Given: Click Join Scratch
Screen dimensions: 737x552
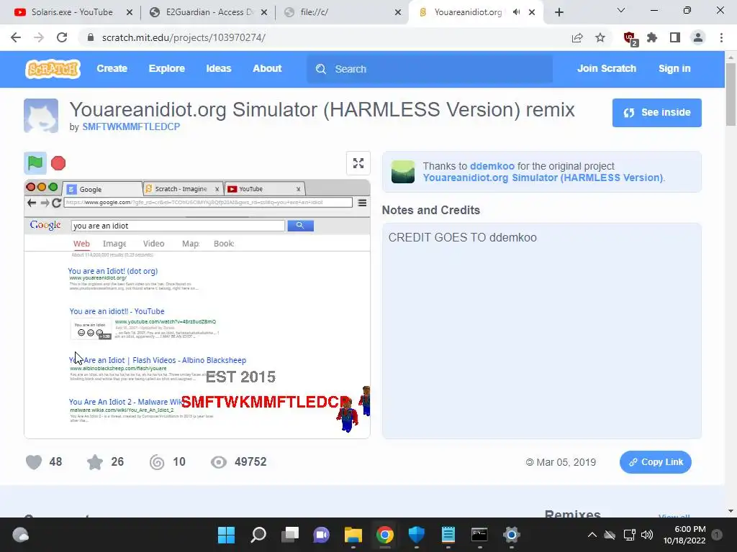Looking at the screenshot, I should [606, 68].
